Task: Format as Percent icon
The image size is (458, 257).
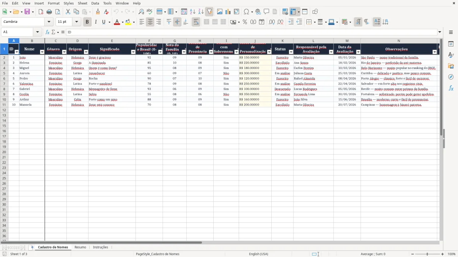Action: (x=245, y=22)
